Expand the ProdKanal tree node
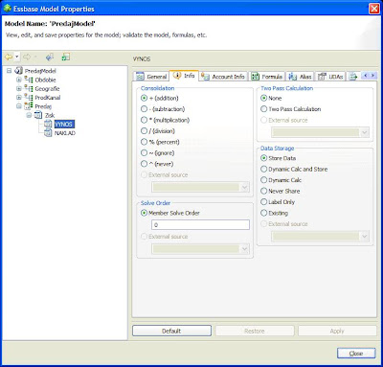The width and height of the screenshot is (383, 367). (19, 97)
